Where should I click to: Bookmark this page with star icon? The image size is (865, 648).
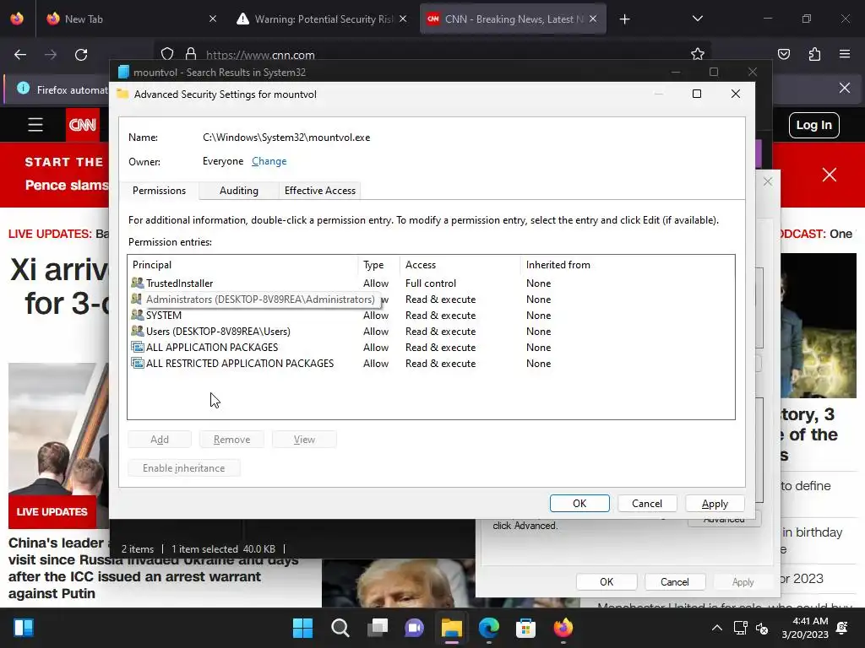pos(697,54)
